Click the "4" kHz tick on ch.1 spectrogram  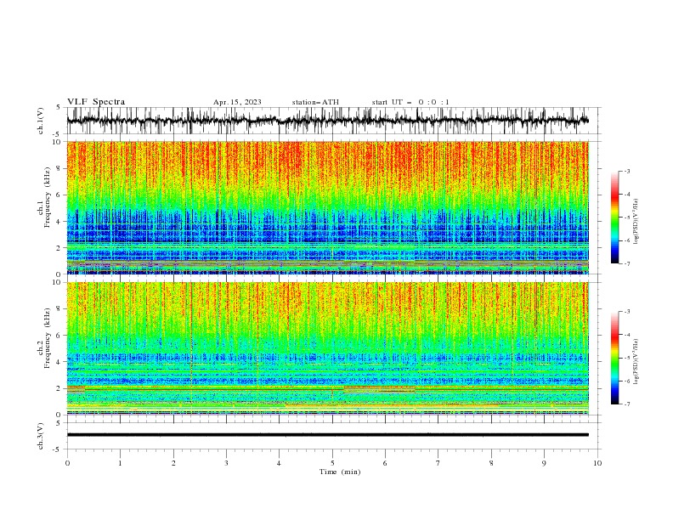[60, 222]
